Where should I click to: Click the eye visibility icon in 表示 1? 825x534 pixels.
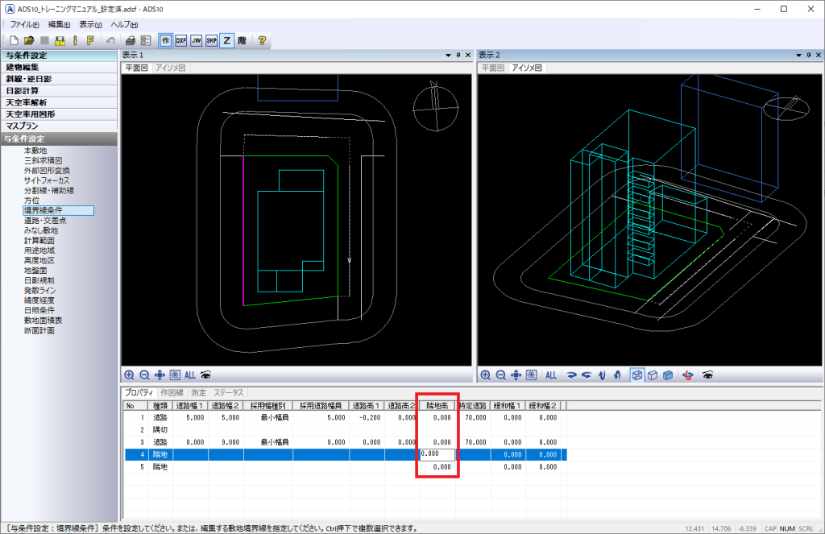point(205,375)
